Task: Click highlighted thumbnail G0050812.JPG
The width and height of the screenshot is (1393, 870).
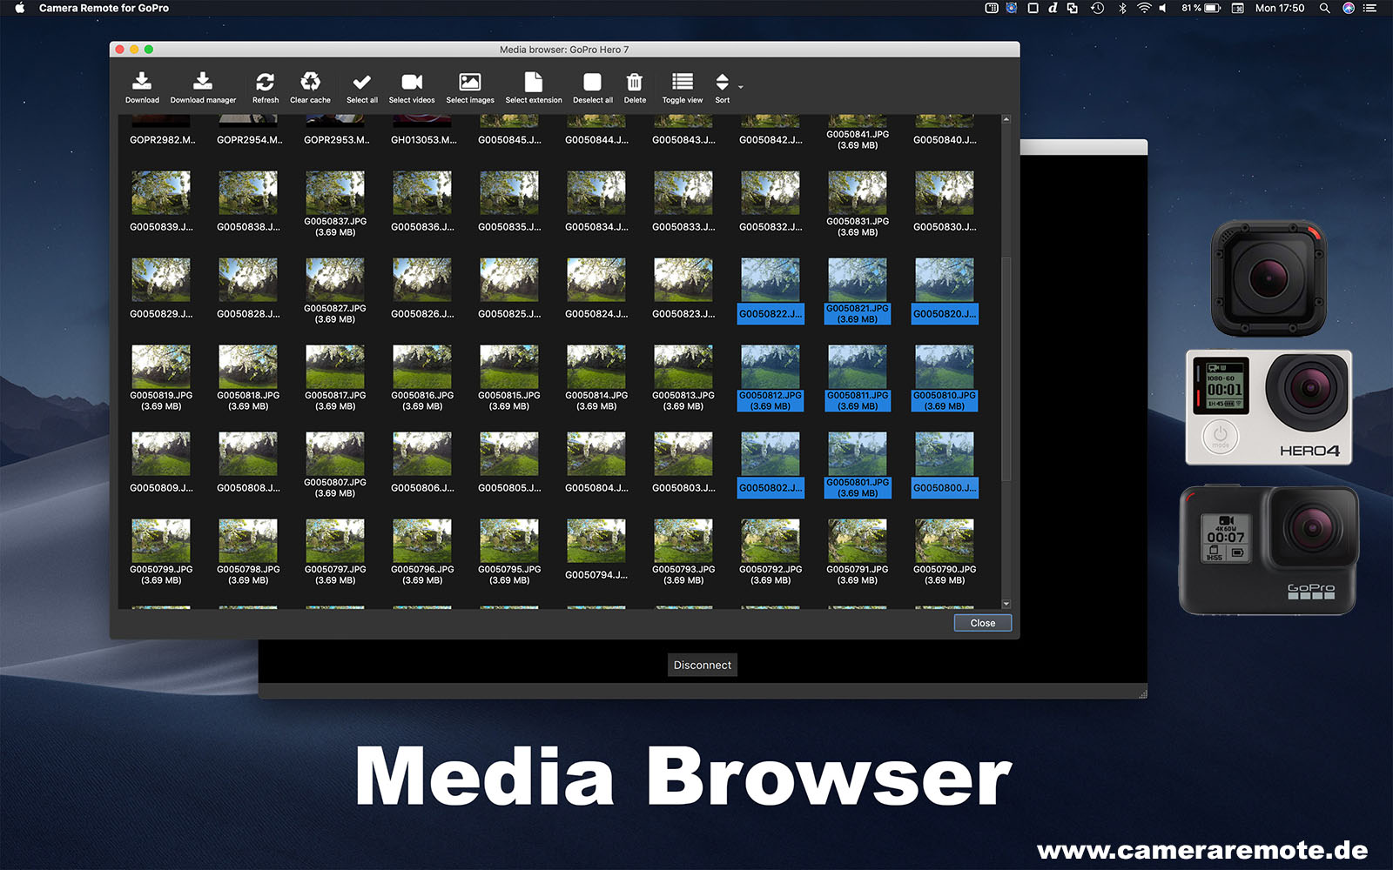Action: [771, 367]
